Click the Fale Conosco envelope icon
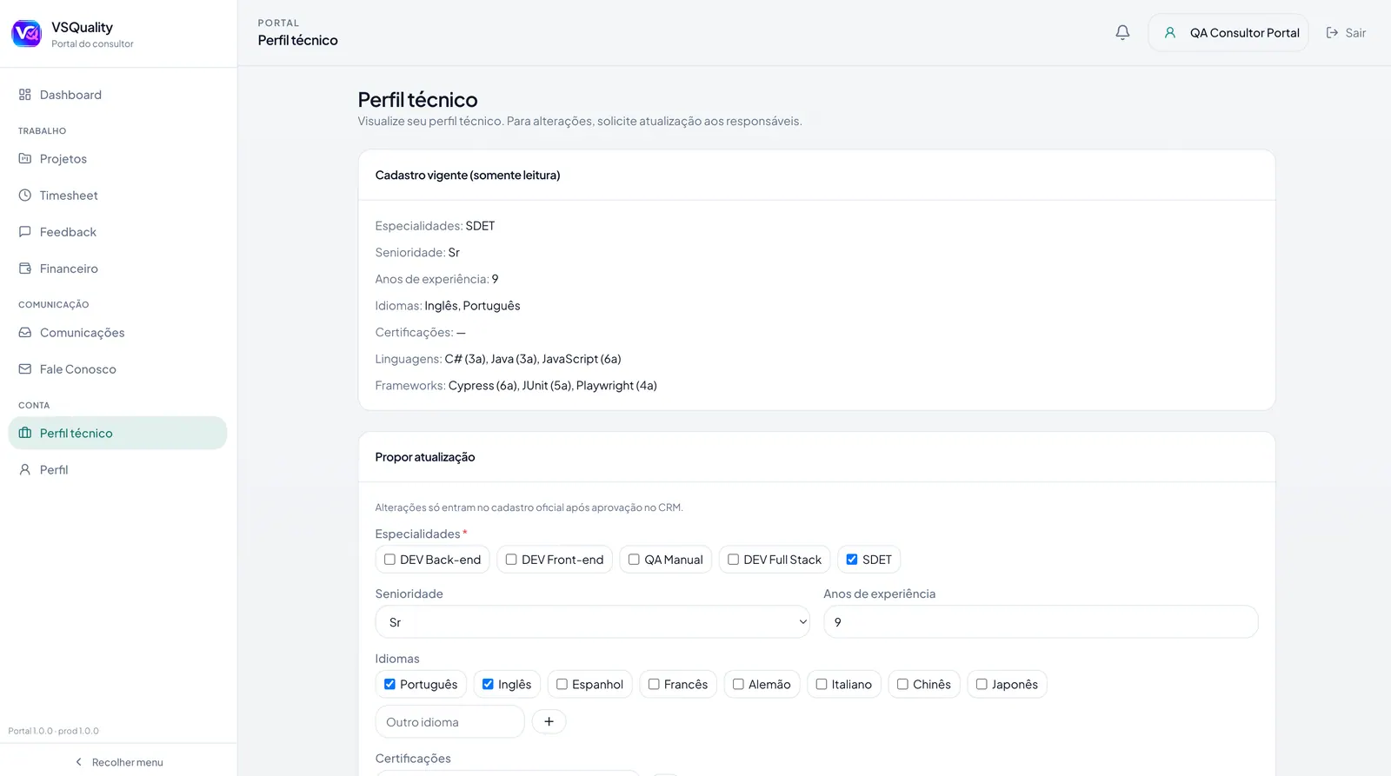The image size is (1391, 776). (25, 369)
